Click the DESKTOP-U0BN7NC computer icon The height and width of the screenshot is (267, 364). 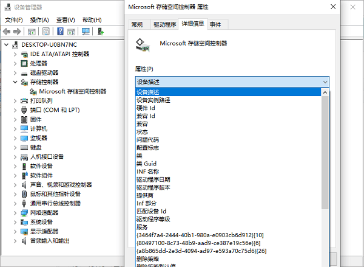(x=15, y=44)
